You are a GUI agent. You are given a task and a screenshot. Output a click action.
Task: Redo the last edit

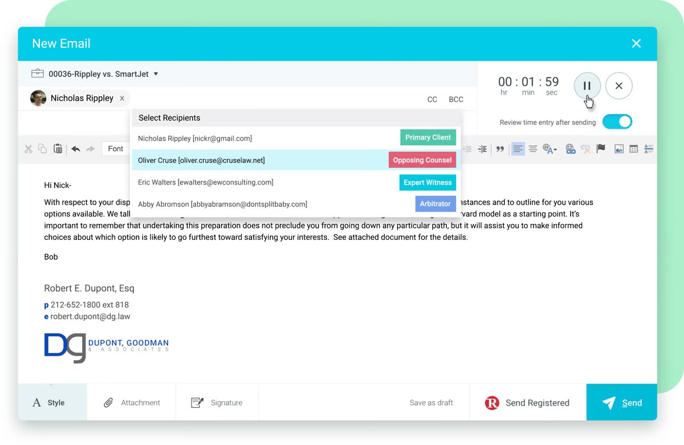click(x=90, y=149)
